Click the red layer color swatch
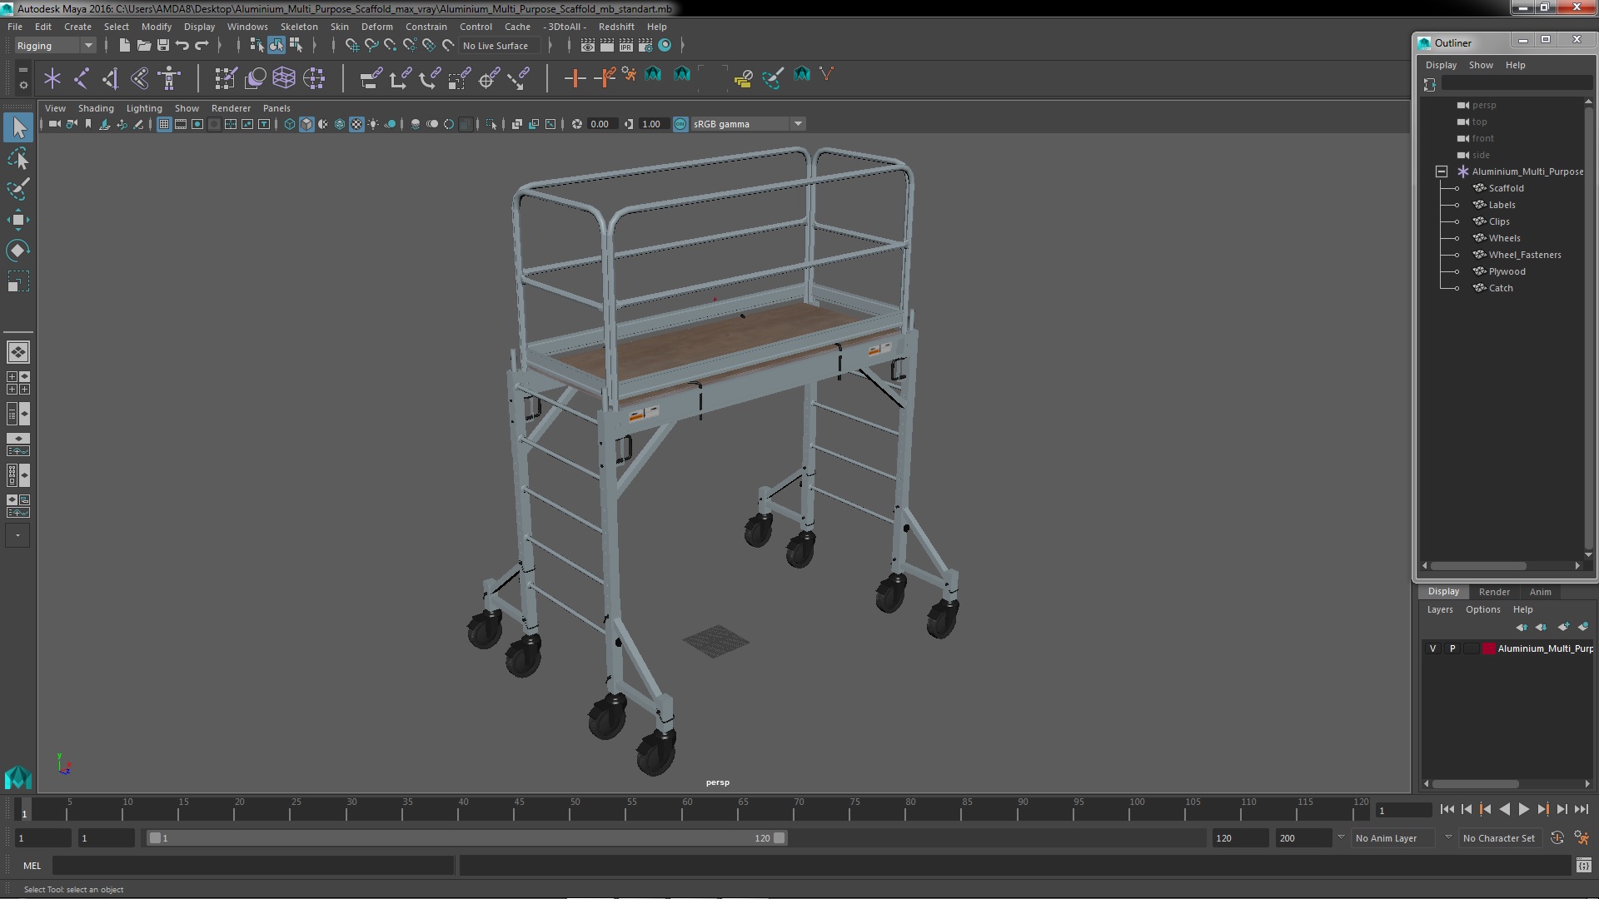The height and width of the screenshot is (899, 1599). 1488,648
